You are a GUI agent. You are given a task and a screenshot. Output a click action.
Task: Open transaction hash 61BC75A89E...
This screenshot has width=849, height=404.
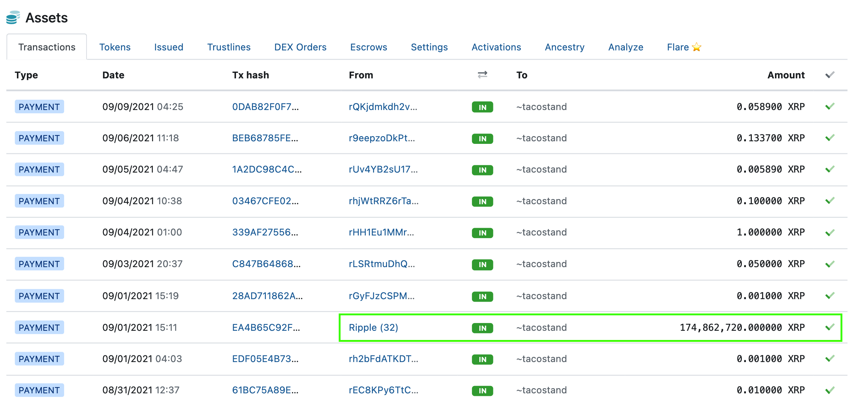[265, 390]
